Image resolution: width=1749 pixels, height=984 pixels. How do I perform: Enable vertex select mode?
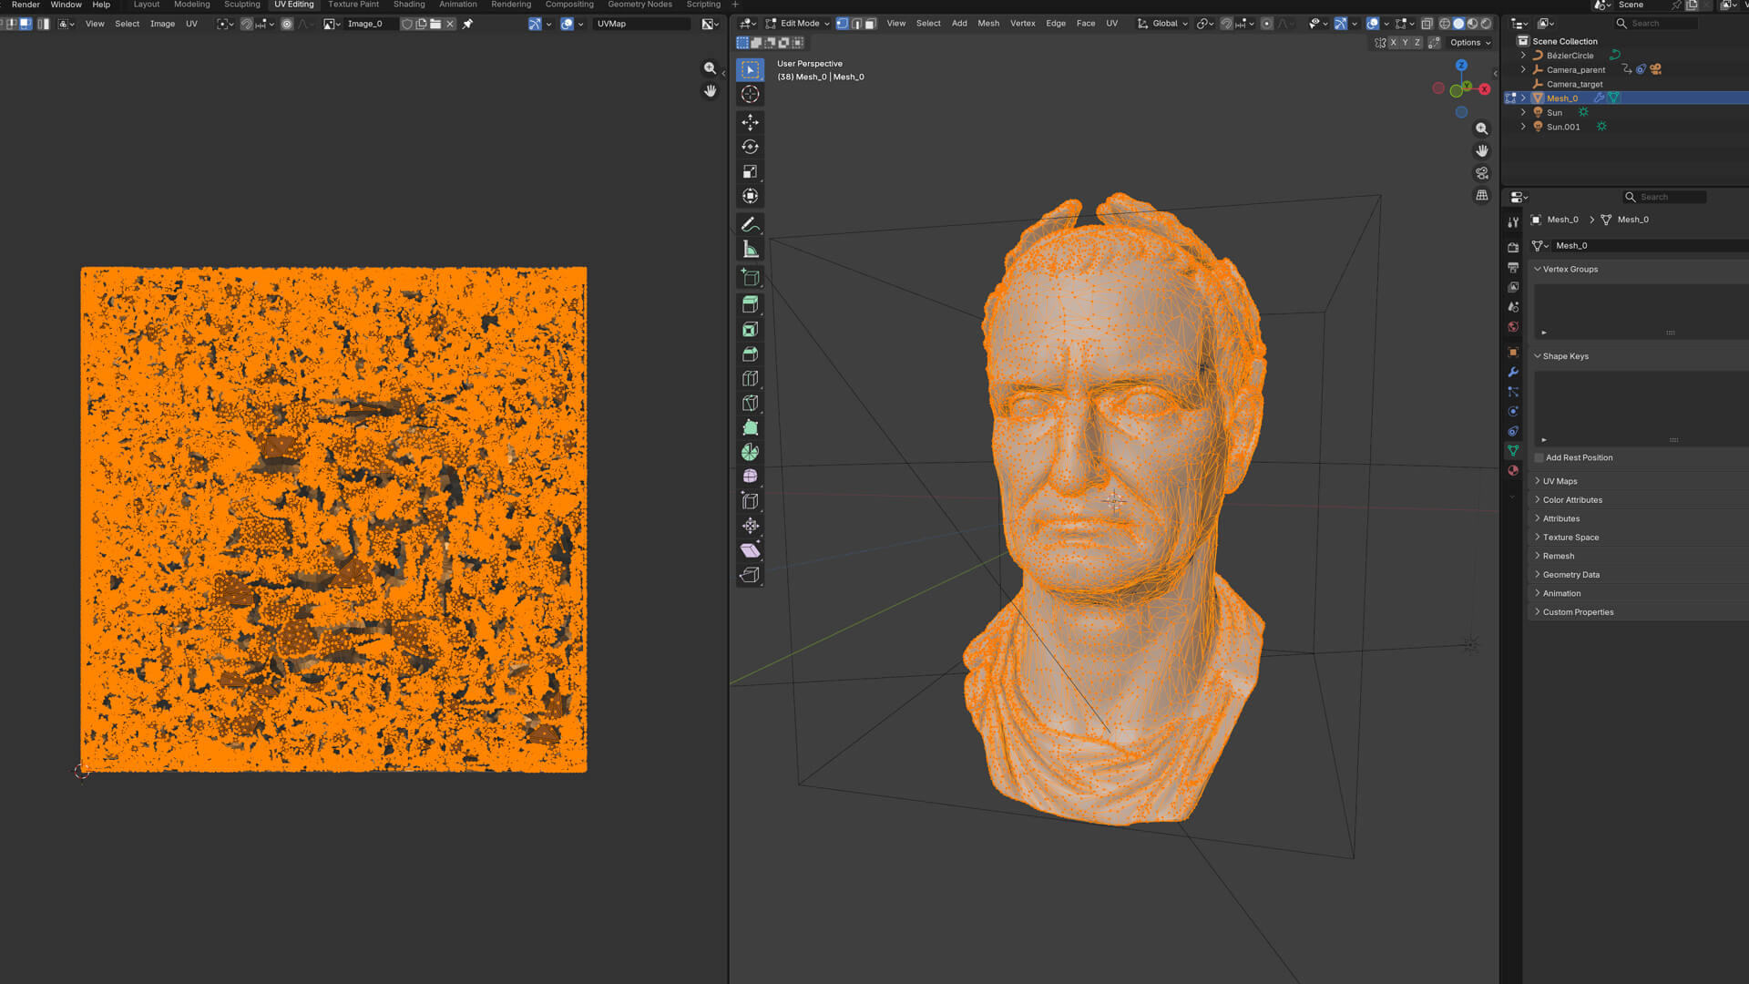pyautogui.click(x=842, y=24)
